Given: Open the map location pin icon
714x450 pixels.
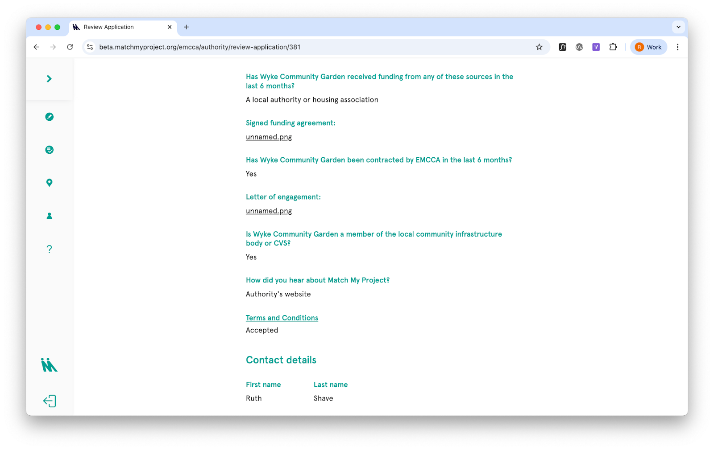Looking at the screenshot, I should tap(49, 183).
